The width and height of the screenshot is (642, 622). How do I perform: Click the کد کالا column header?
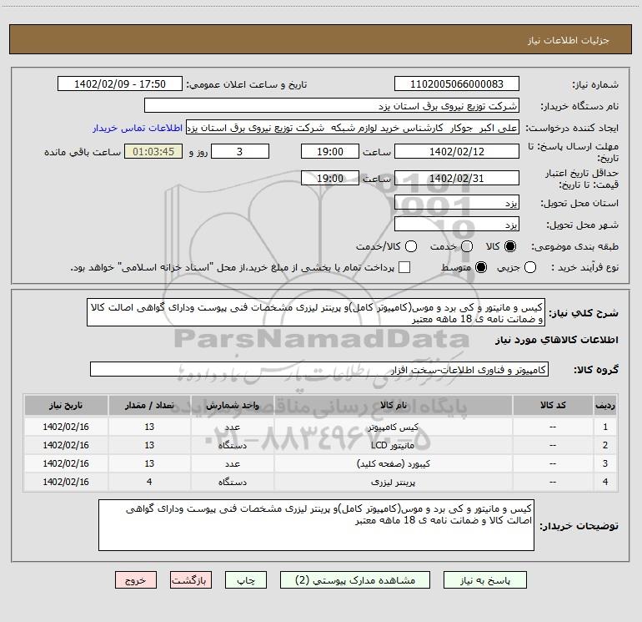point(553,405)
